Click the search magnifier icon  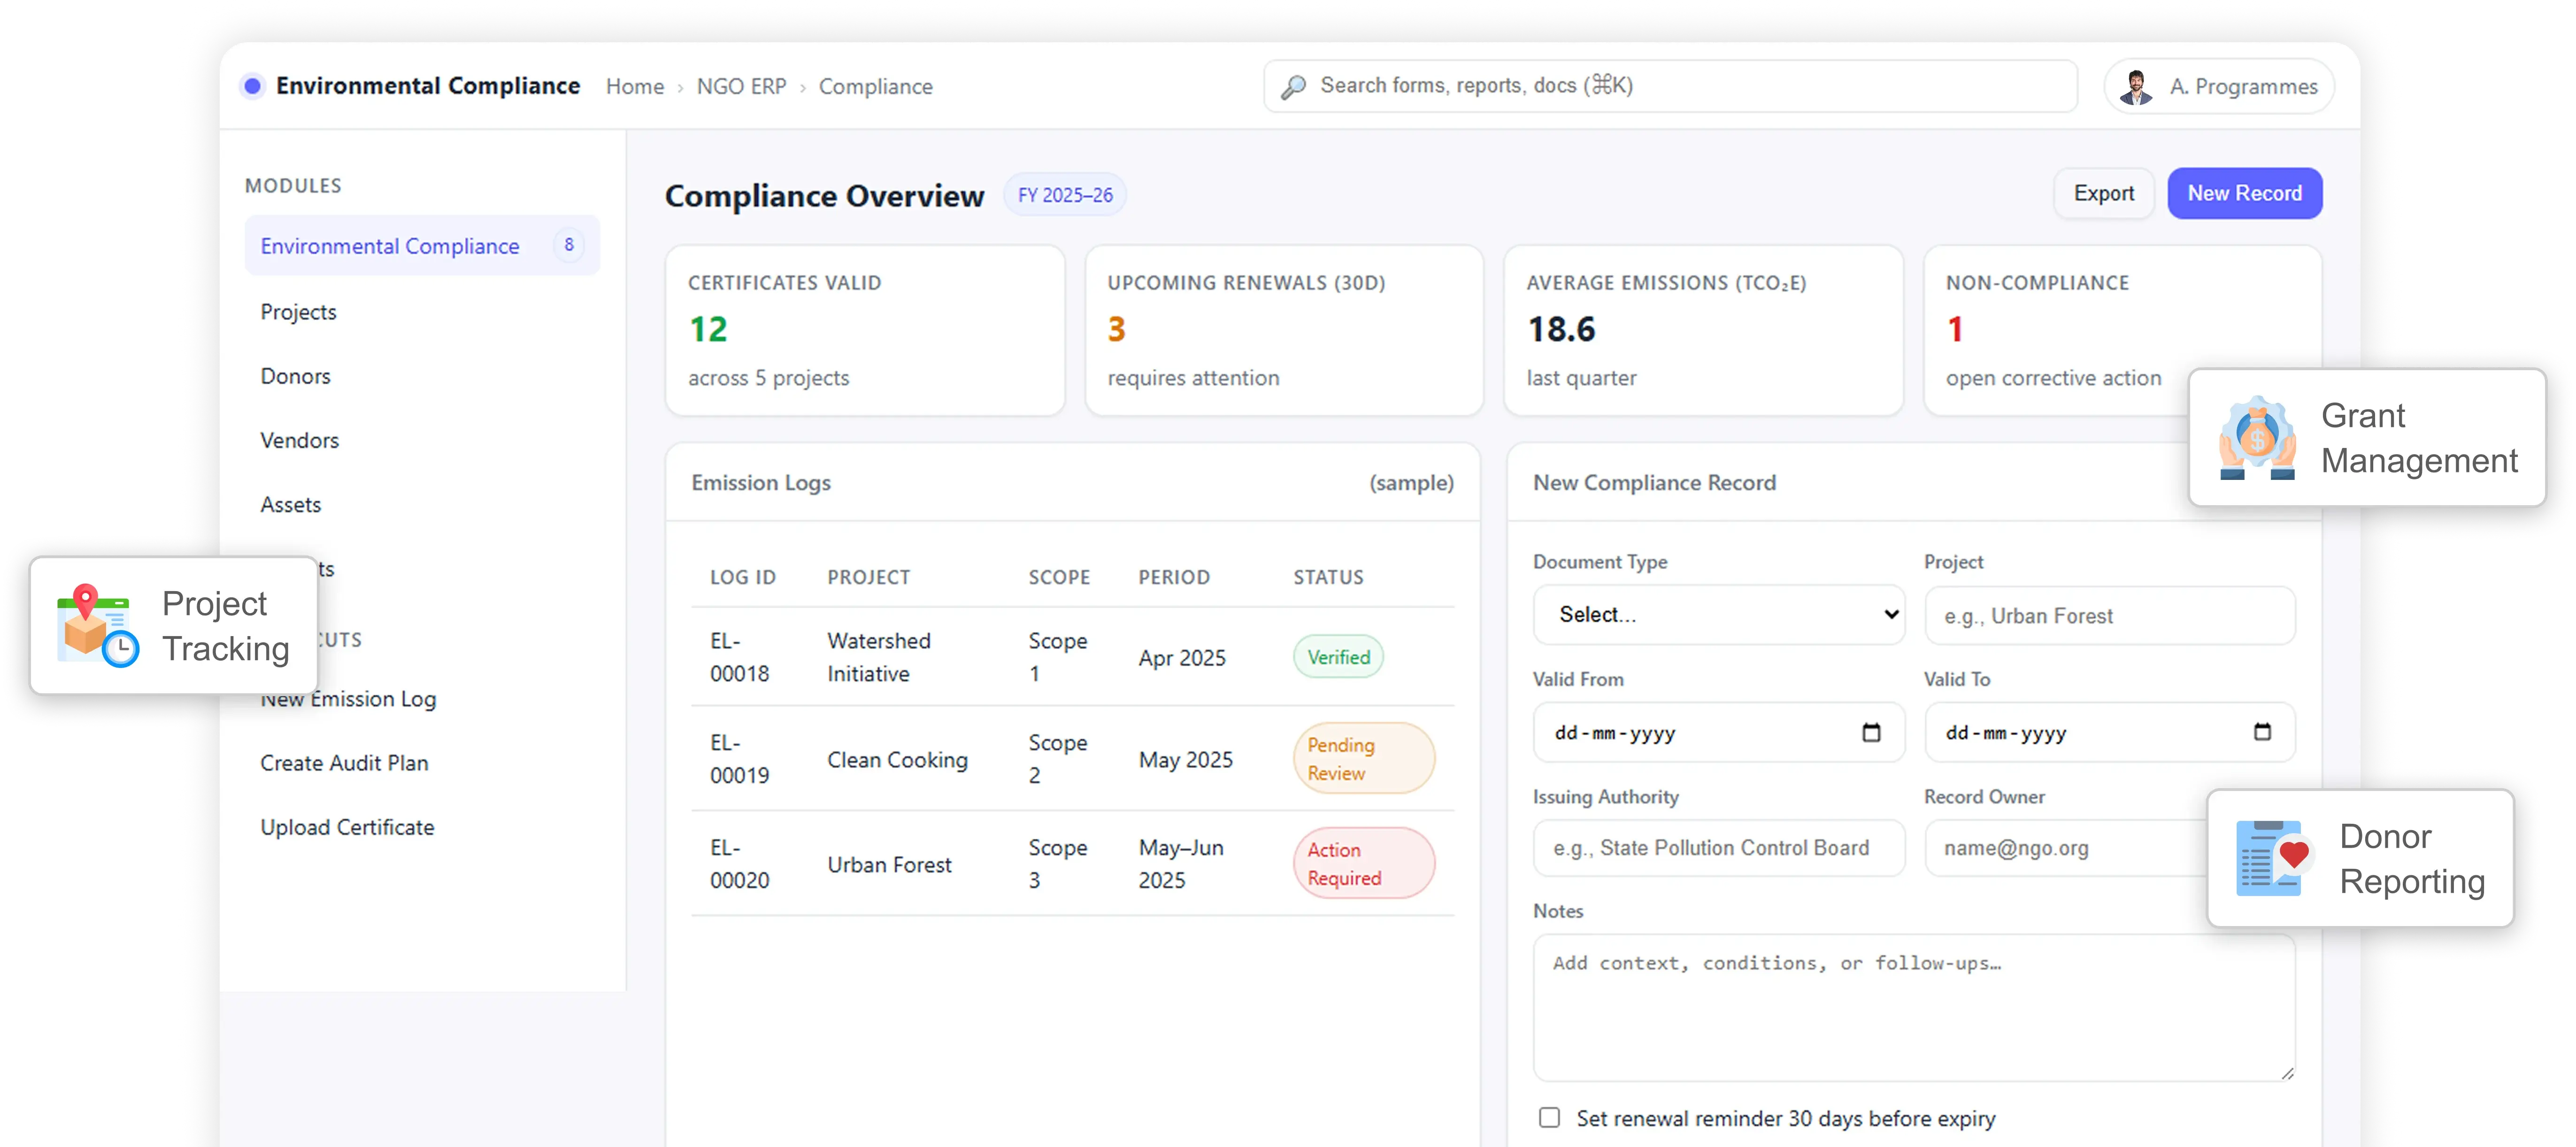[1294, 86]
